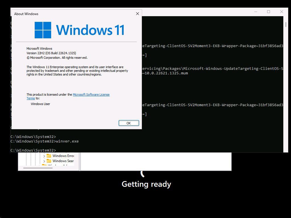
Task: Select the Windows Error tree item label
Action: [63, 156]
